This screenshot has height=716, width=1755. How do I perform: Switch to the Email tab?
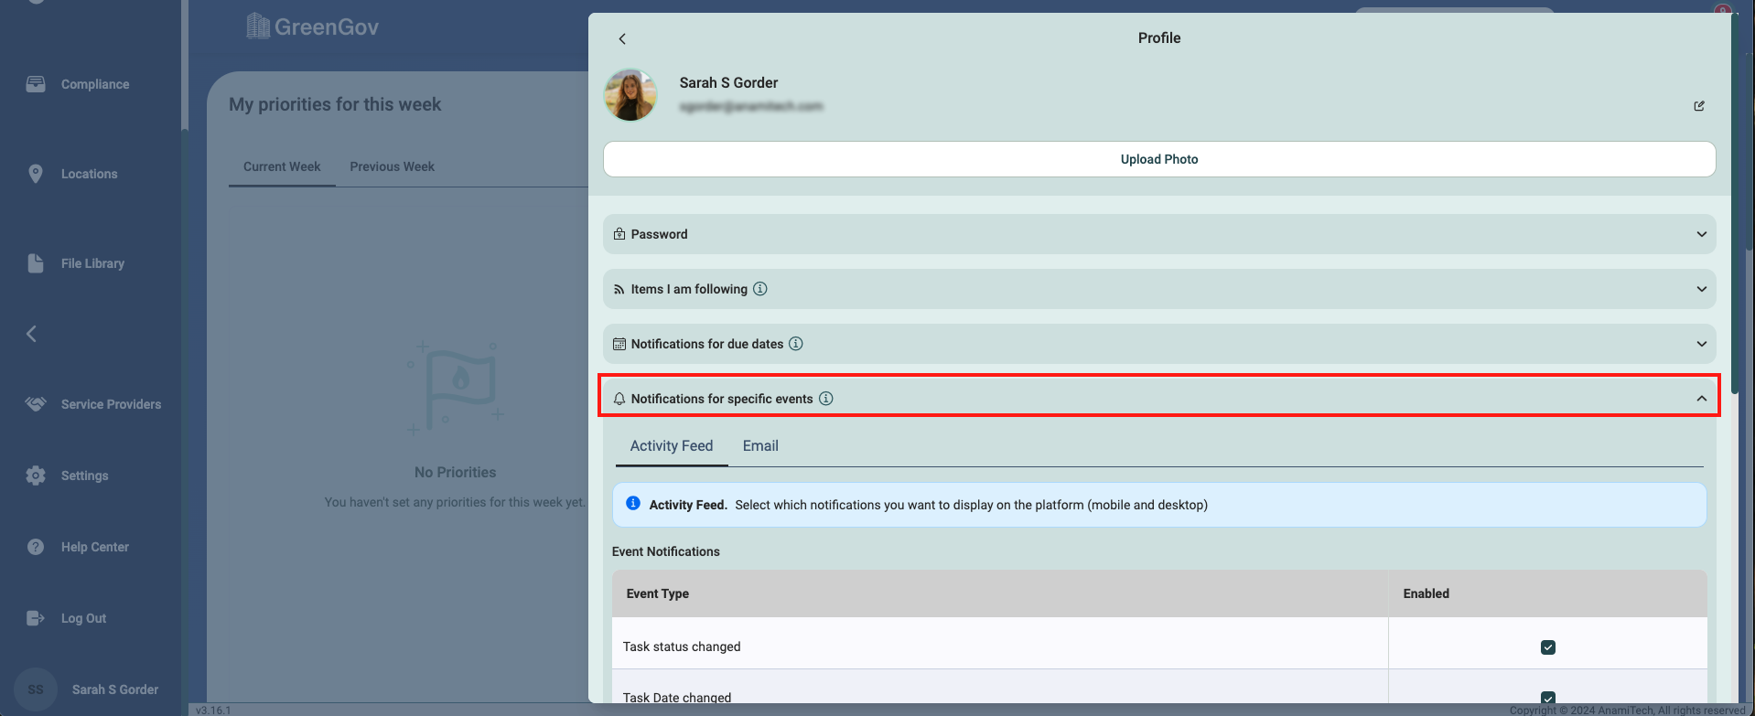tap(760, 446)
